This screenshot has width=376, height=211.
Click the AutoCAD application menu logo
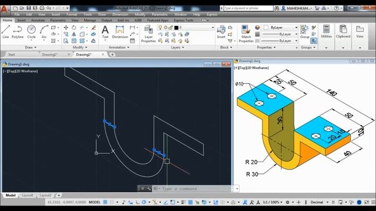tap(4, 9)
